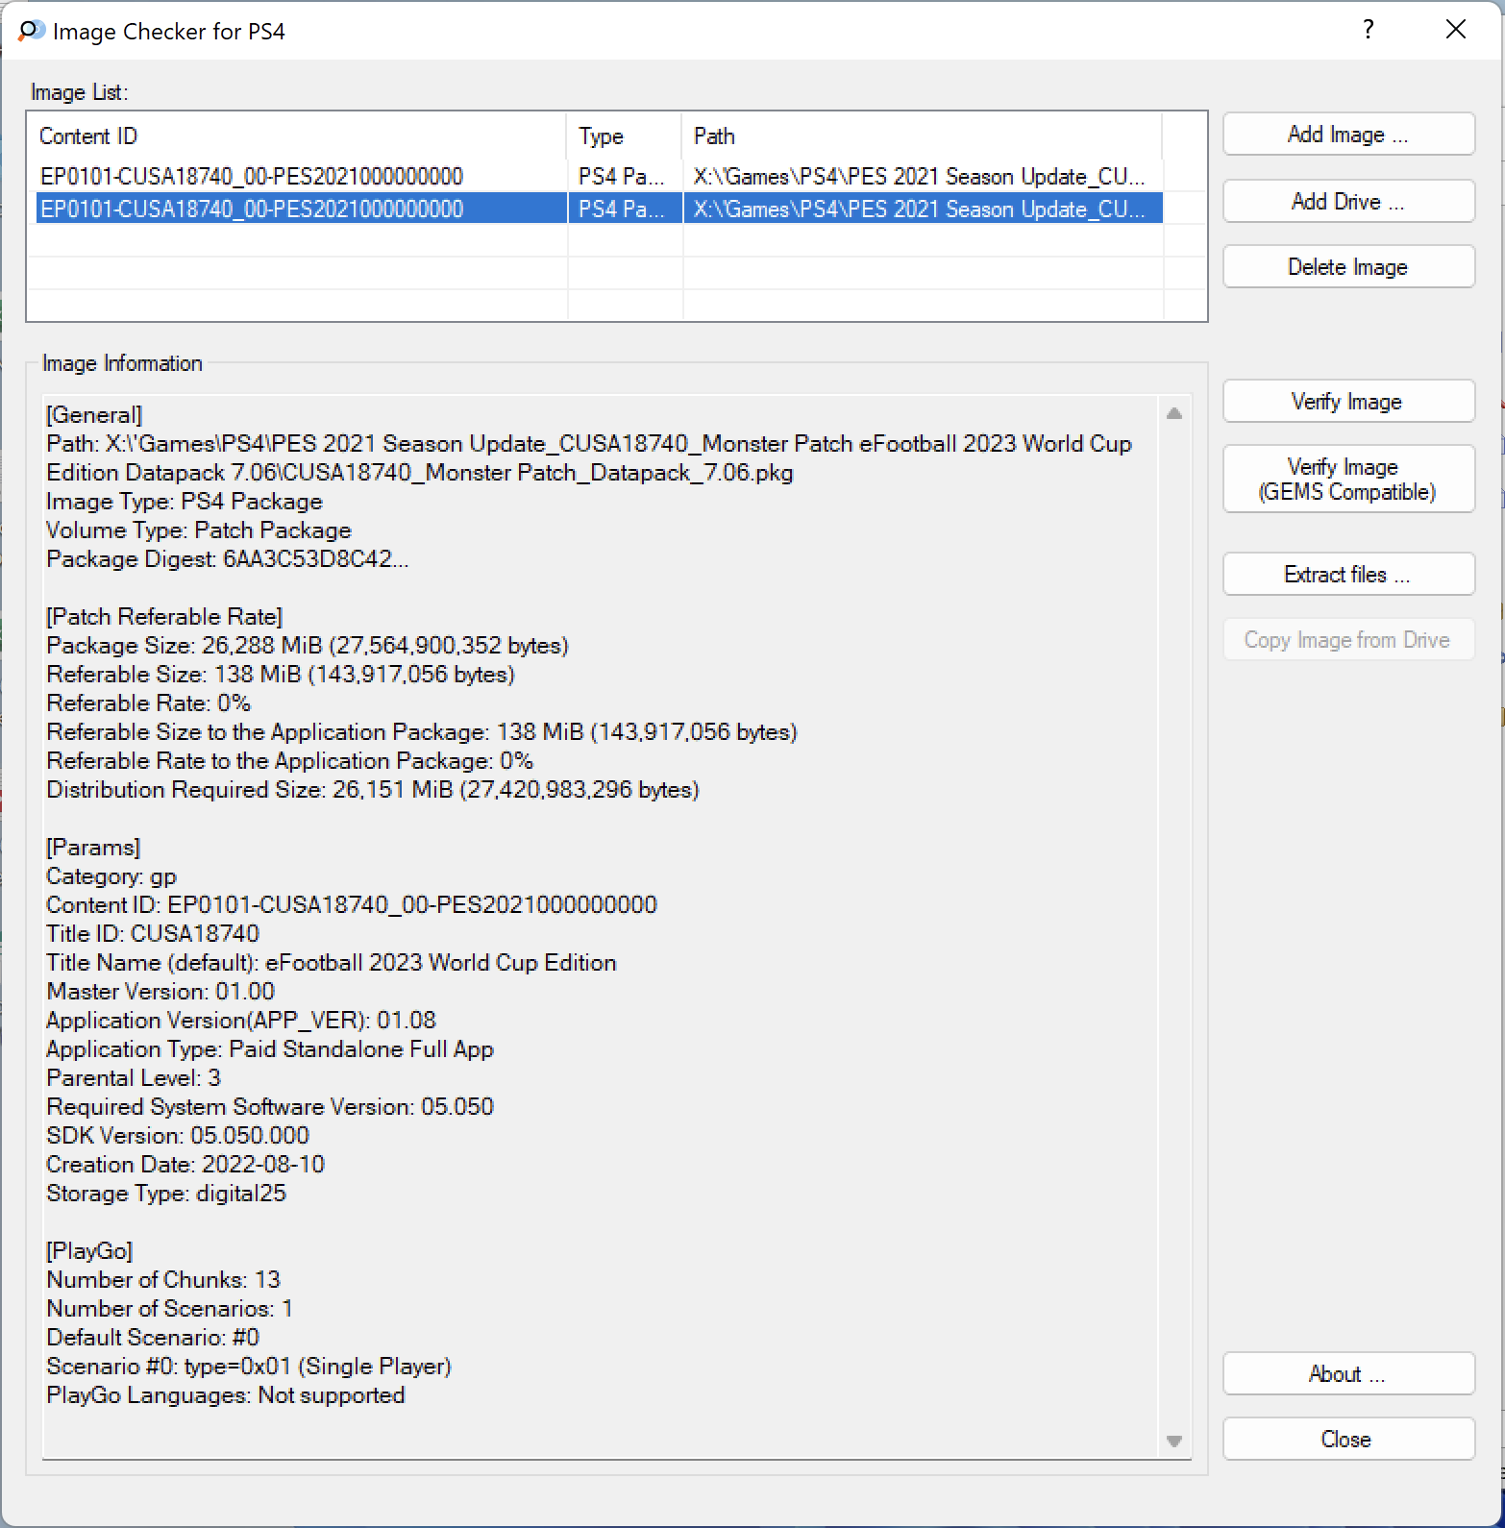Close the window with the X button
The height and width of the screenshot is (1528, 1505).
click(x=1456, y=30)
